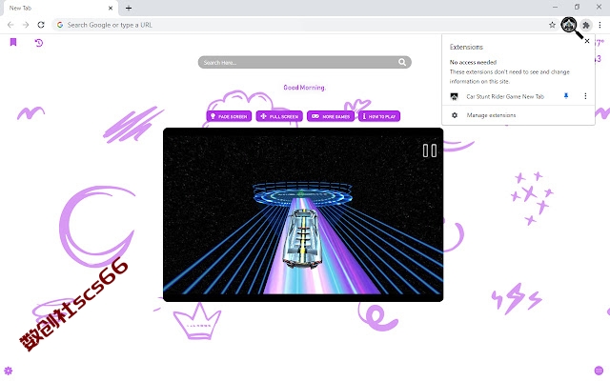Open the How To Play button
The image size is (610, 381).
[x=379, y=116]
